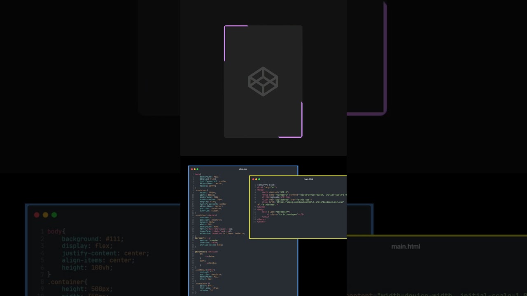Minimize small main.html window, yellow dot
527x296 pixels.
click(256, 179)
